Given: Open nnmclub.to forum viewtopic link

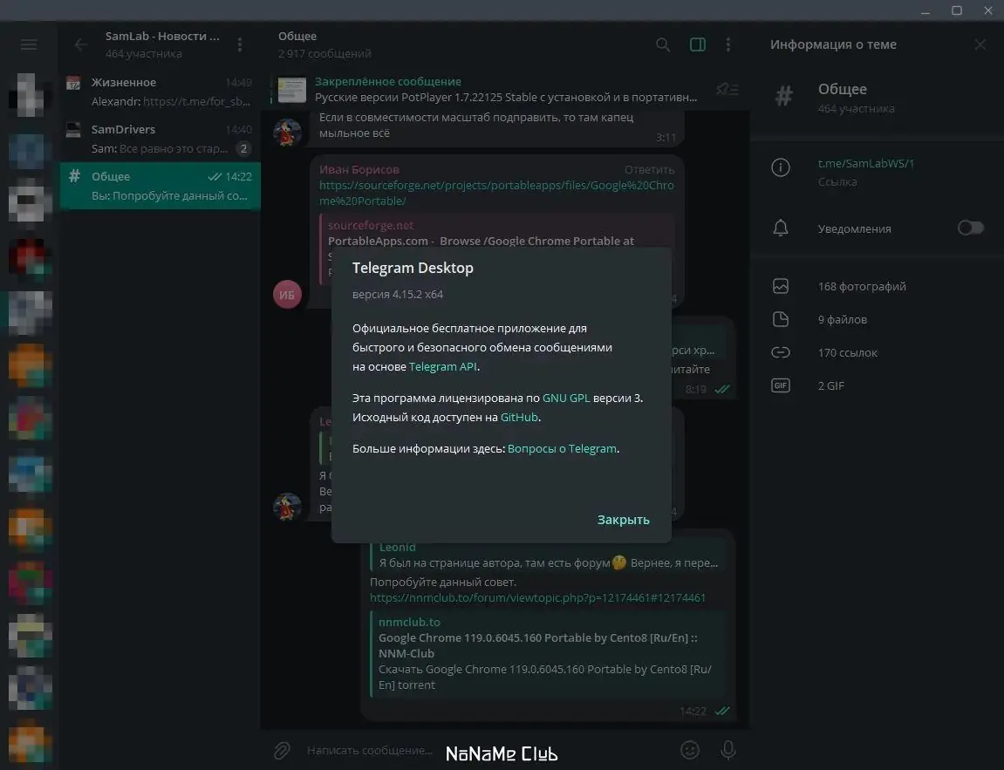Looking at the screenshot, I should [x=537, y=598].
